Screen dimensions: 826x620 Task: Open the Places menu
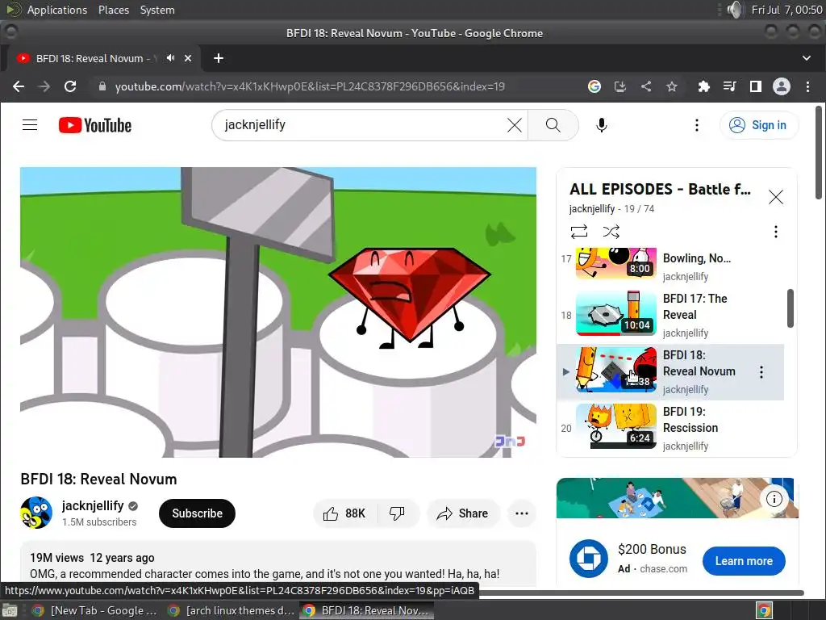[113, 10]
